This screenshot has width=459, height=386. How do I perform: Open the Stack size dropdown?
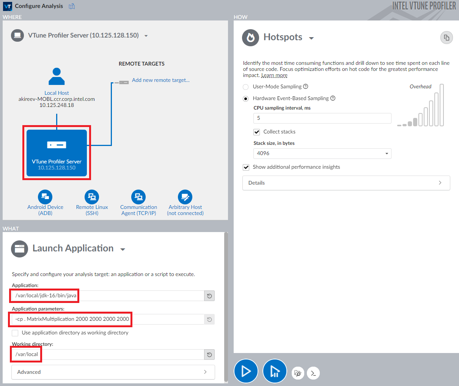[x=322, y=154]
